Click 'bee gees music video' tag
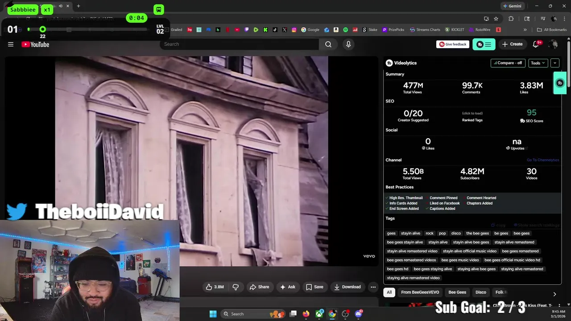The image size is (571, 321). point(460,260)
